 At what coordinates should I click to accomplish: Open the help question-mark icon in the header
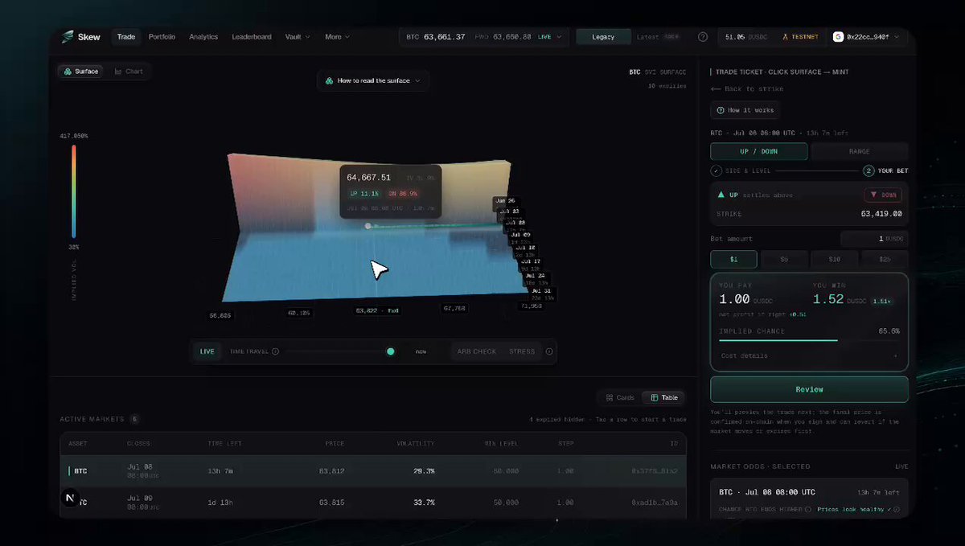click(x=703, y=37)
